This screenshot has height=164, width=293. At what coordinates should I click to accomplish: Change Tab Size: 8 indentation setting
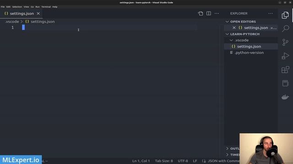(164, 161)
